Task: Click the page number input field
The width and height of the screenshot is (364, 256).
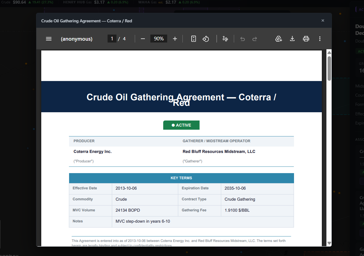Action: (x=112, y=39)
